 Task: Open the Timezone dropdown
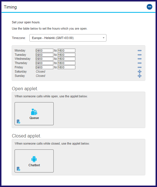[x=68, y=38]
